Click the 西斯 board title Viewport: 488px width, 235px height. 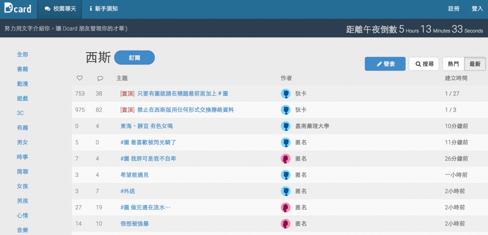pos(98,58)
